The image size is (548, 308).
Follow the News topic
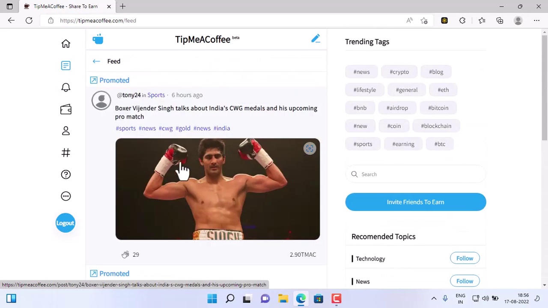coord(465,281)
